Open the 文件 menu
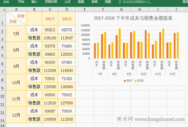 coord(6,2)
